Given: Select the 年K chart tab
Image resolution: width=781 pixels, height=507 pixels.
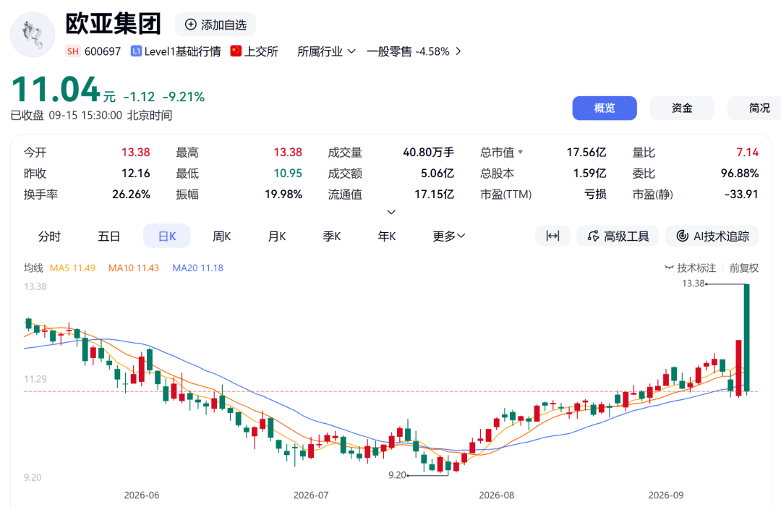Looking at the screenshot, I should pyautogui.click(x=386, y=236).
